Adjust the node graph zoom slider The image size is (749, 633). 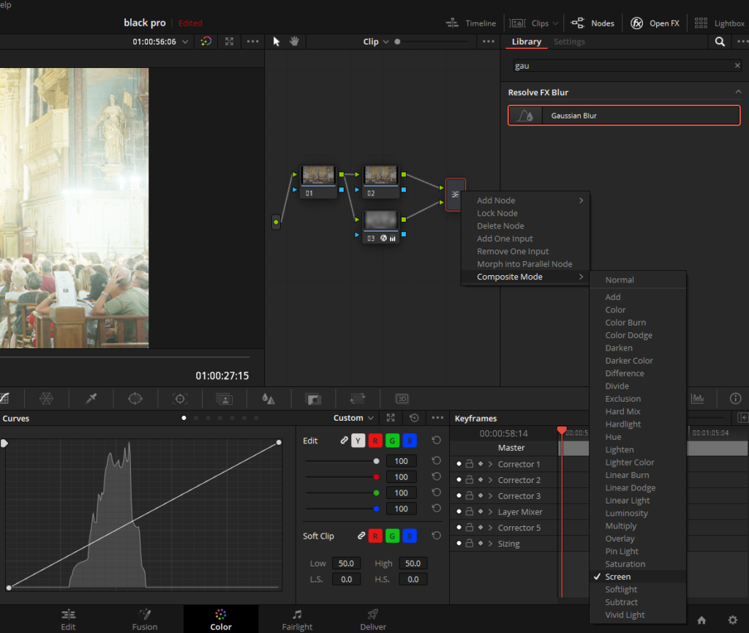pyautogui.click(x=397, y=42)
